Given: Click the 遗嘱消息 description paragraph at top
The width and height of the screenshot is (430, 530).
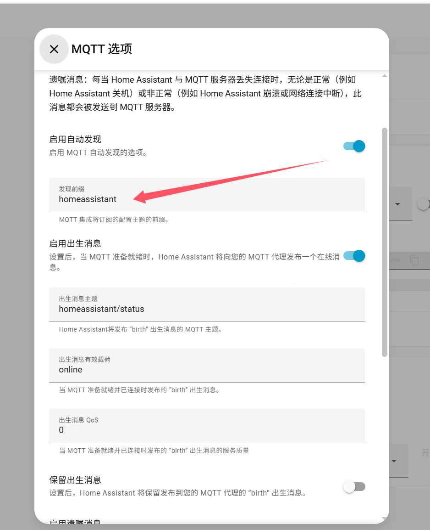Looking at the screenshot, I should click(x=205, y=93).
